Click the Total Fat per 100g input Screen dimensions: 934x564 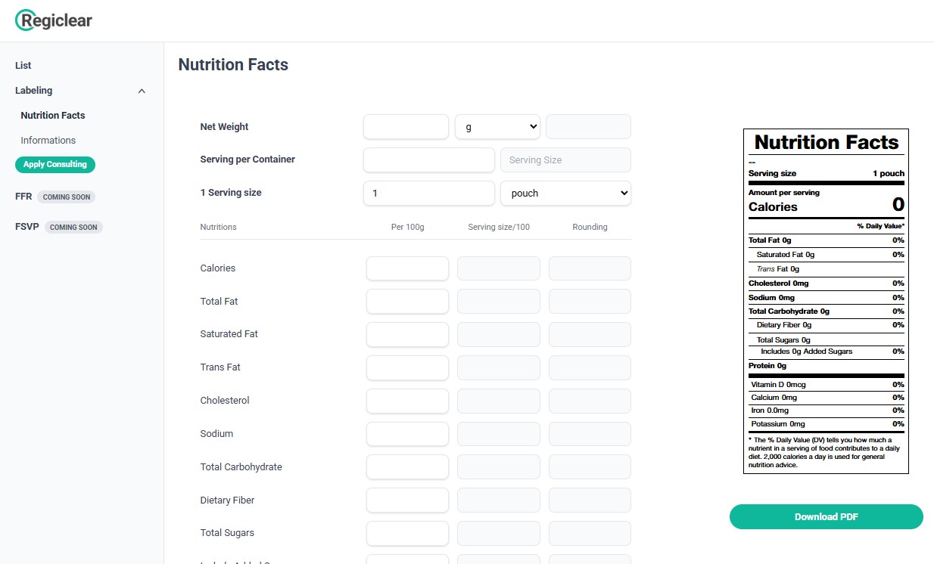[x=407, y=302]
